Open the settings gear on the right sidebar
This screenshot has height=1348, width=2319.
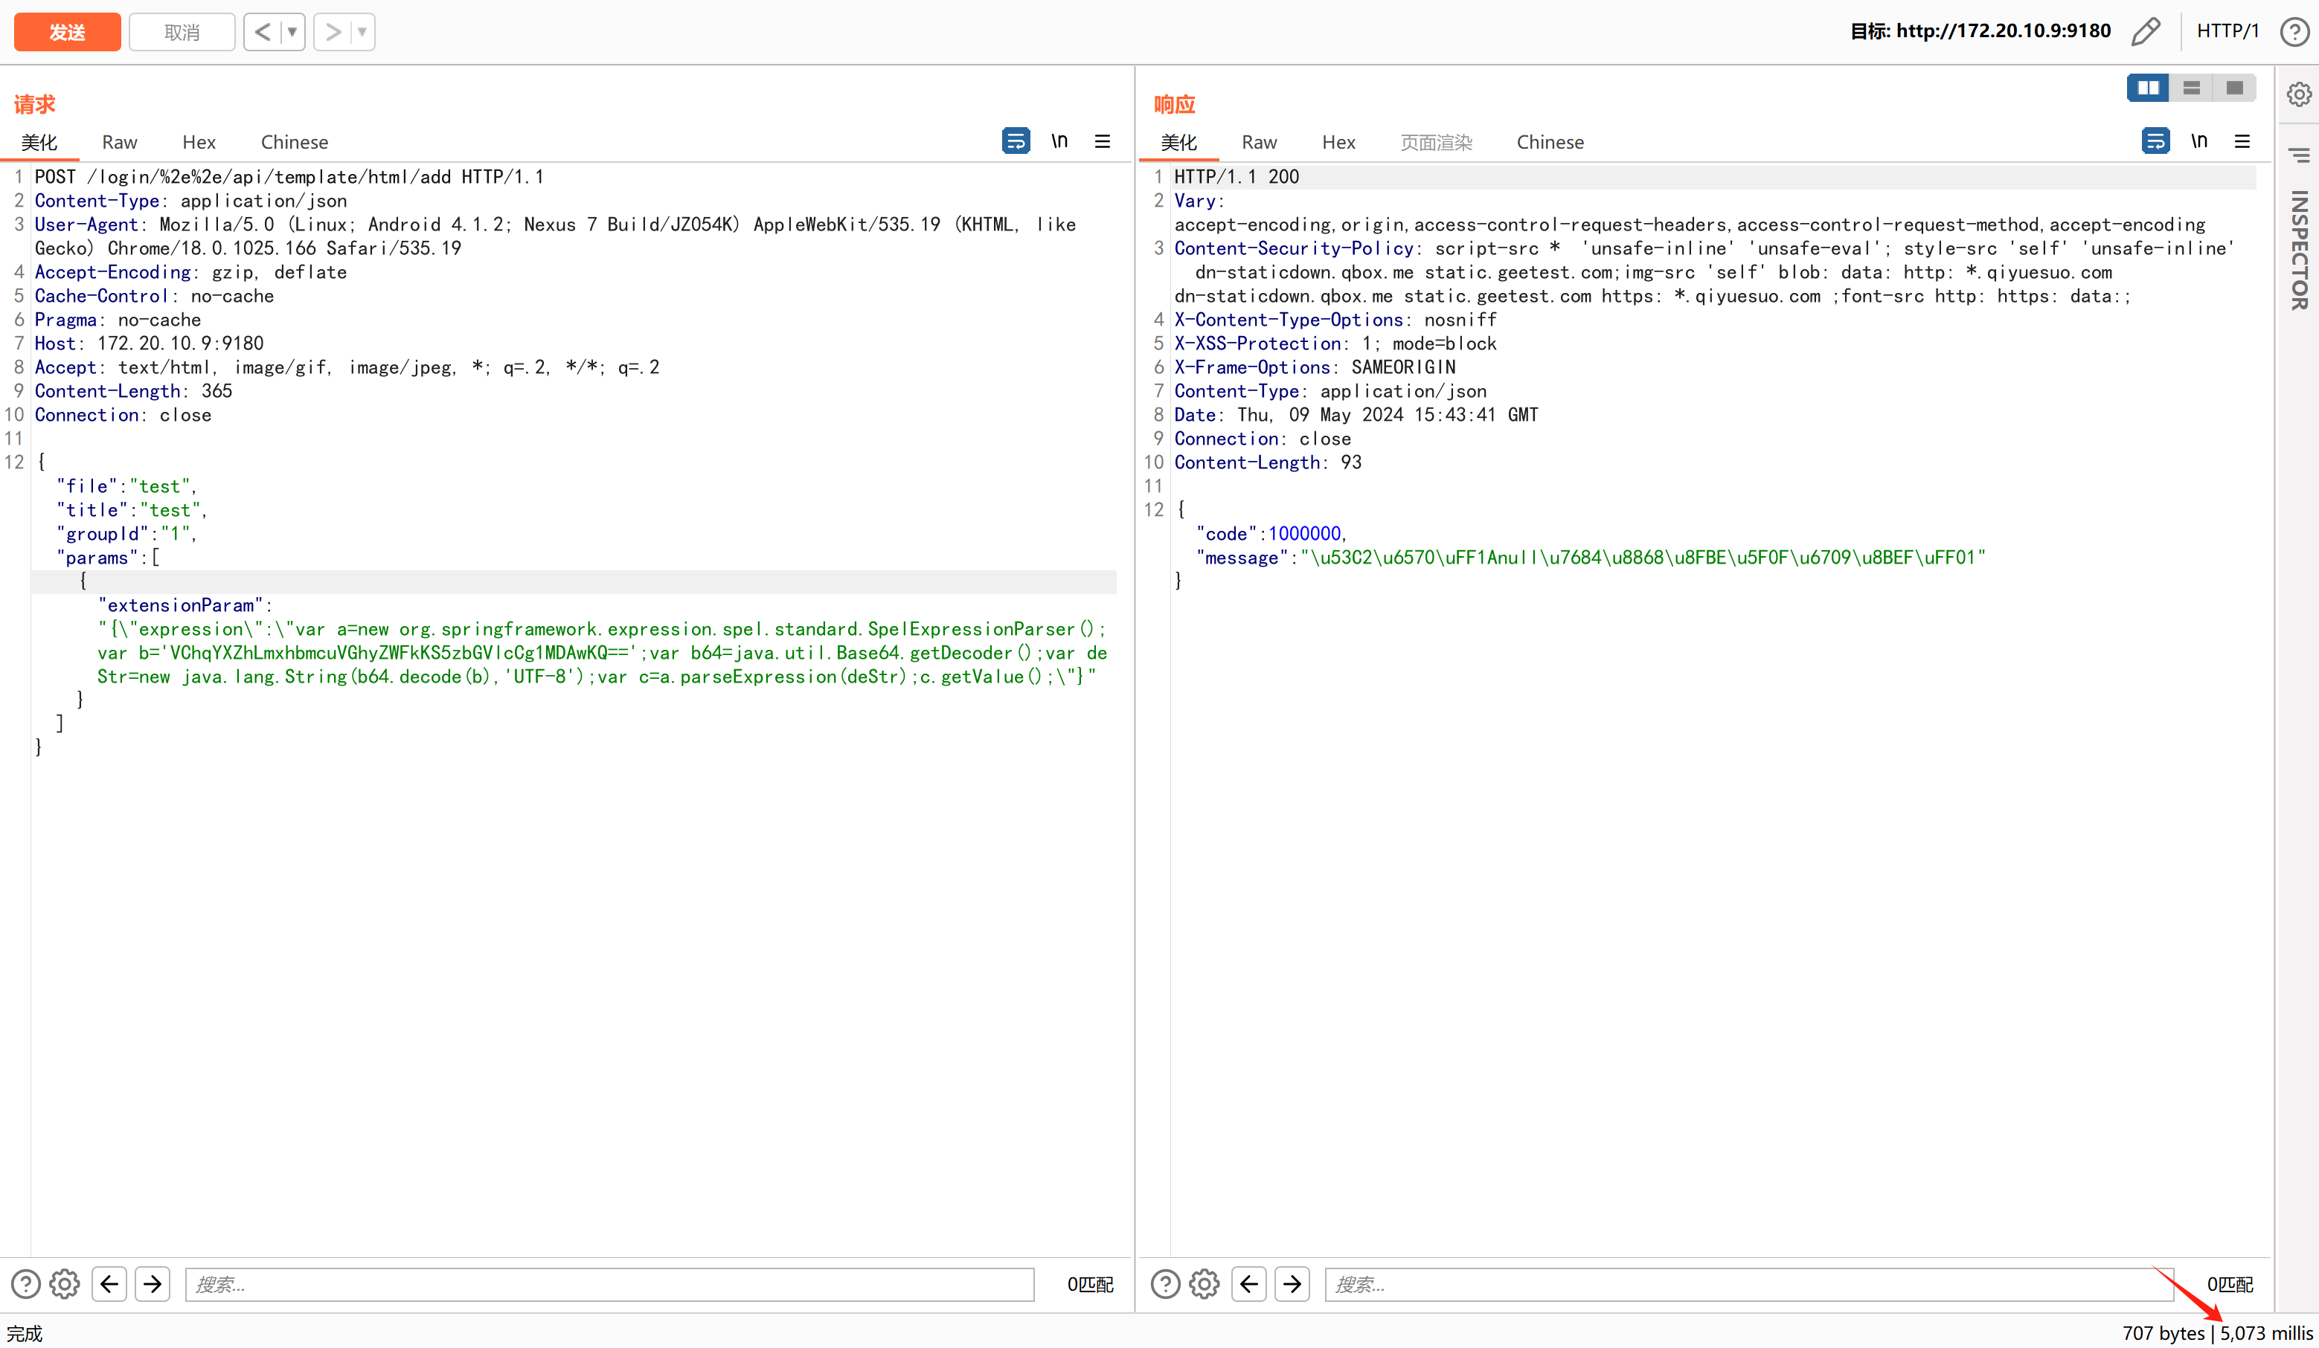[x=2299, y=94]
